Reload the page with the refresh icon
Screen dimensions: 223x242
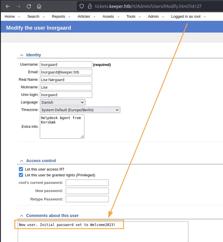pyautogui.click(x=28, y=6)
